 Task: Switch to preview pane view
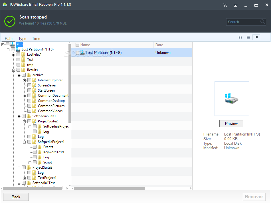click(x=256, y=37)
